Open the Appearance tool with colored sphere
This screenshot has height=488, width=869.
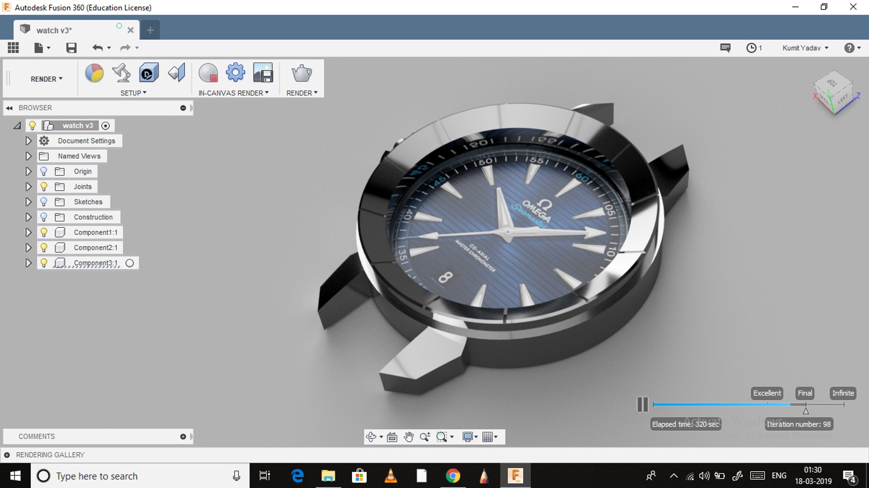pos(94,73)
